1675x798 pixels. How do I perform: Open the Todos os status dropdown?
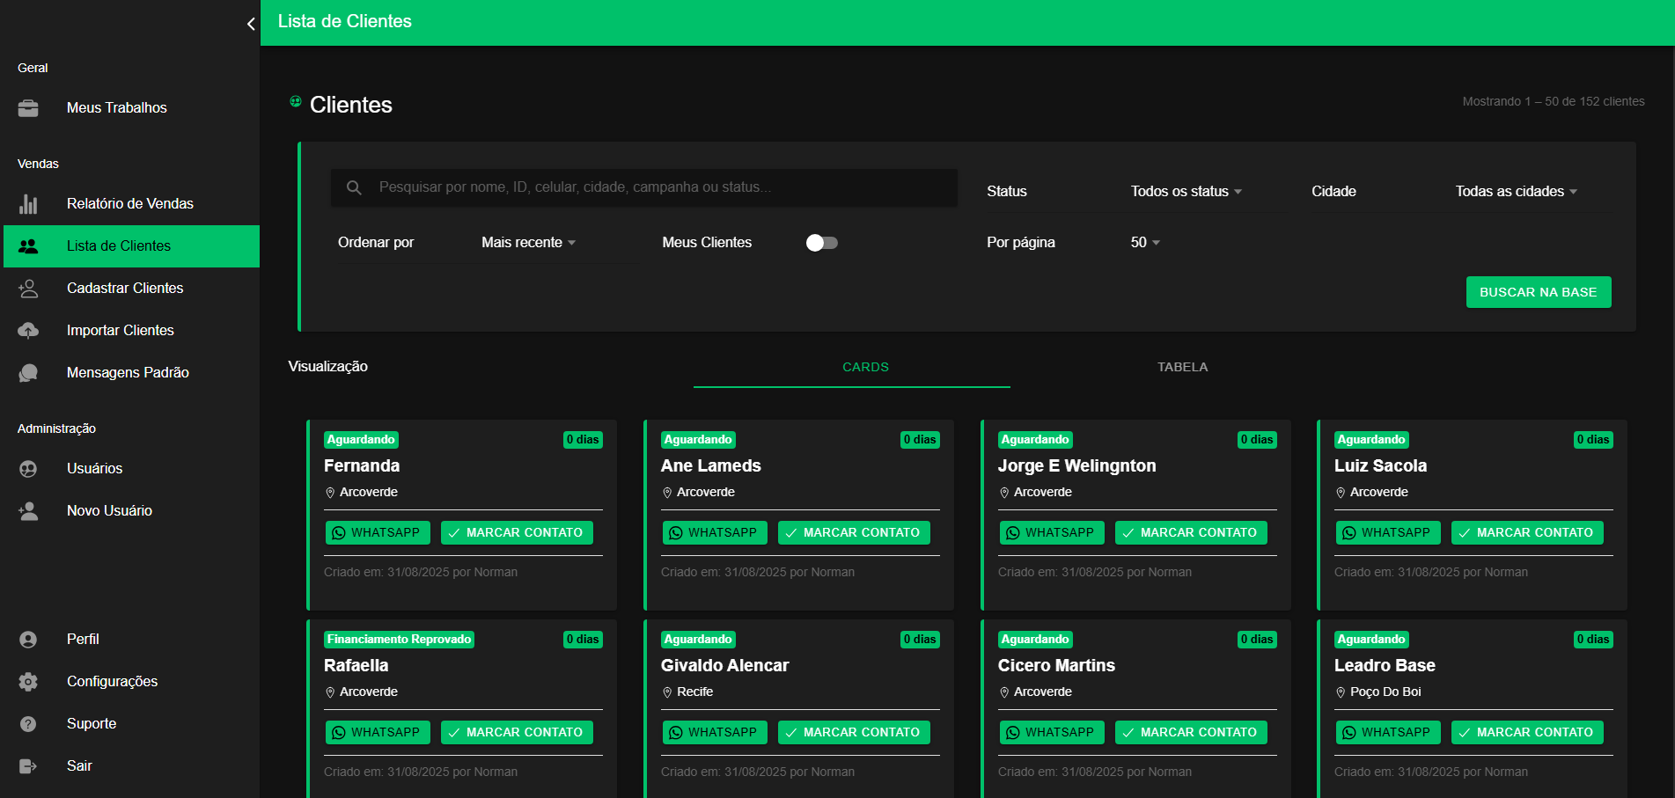point(1186,192)
